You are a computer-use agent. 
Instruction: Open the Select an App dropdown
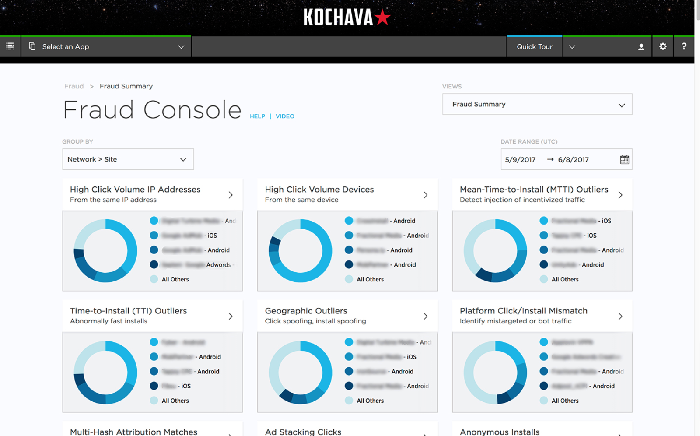coord(106,47)
